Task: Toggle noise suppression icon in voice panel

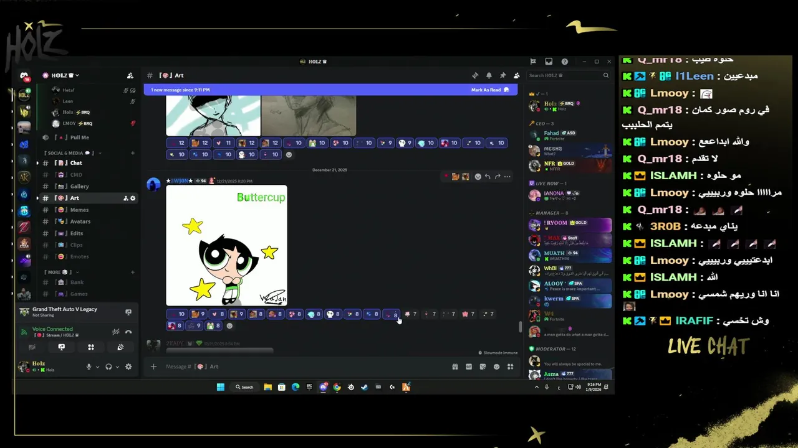Action: coord(115,332)
